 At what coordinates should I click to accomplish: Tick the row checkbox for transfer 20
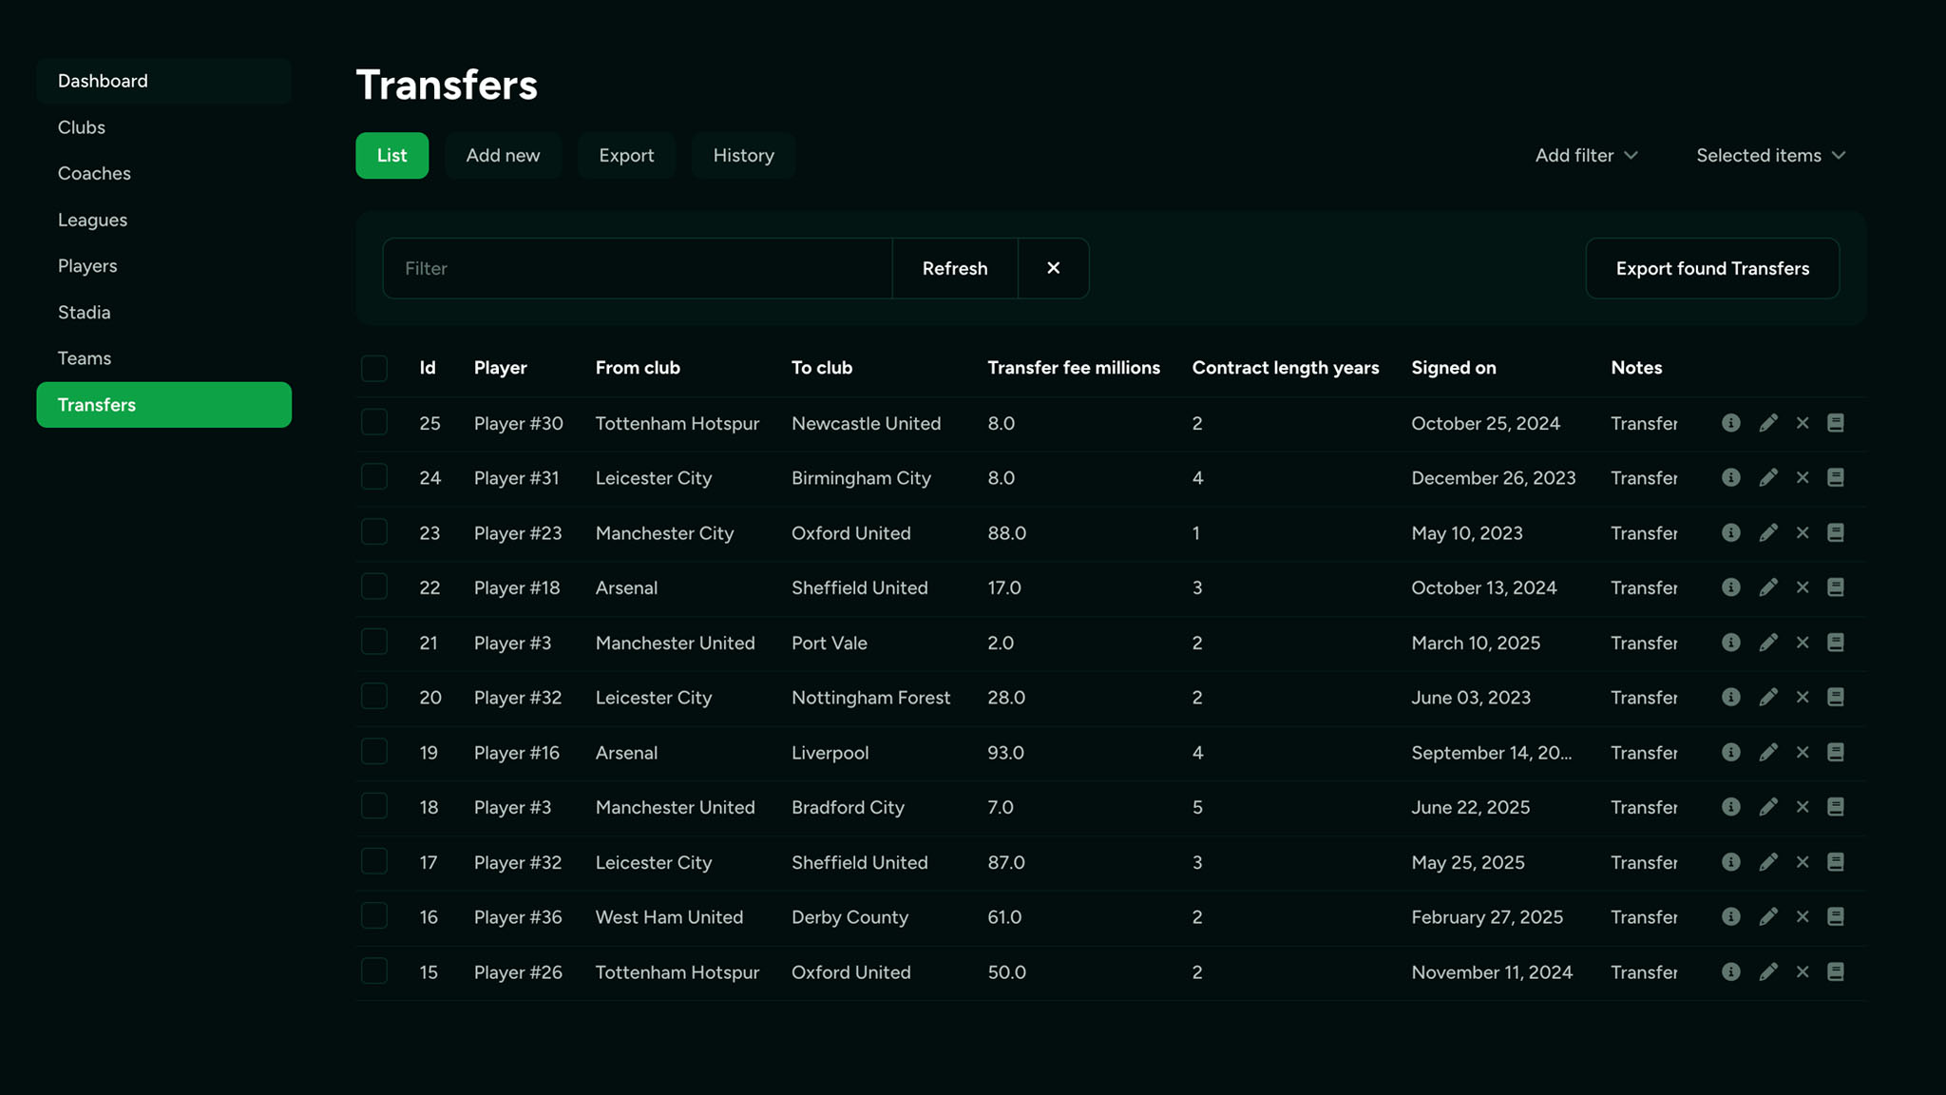373,695
